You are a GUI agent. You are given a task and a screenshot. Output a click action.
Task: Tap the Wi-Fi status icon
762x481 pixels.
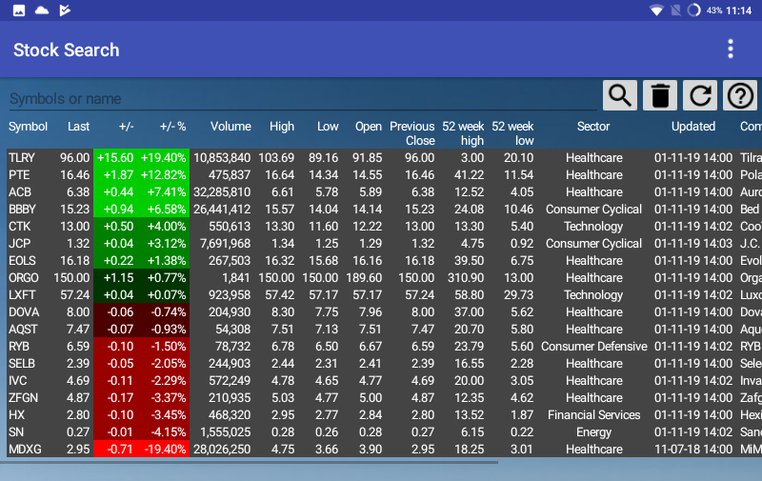point(656,10)
